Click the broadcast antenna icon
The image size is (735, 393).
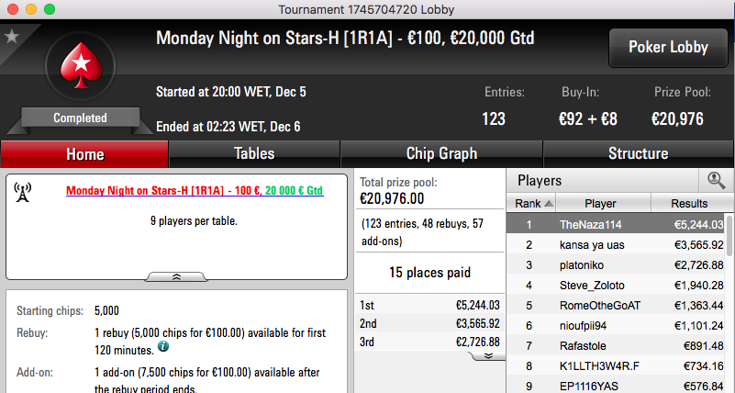23,192
